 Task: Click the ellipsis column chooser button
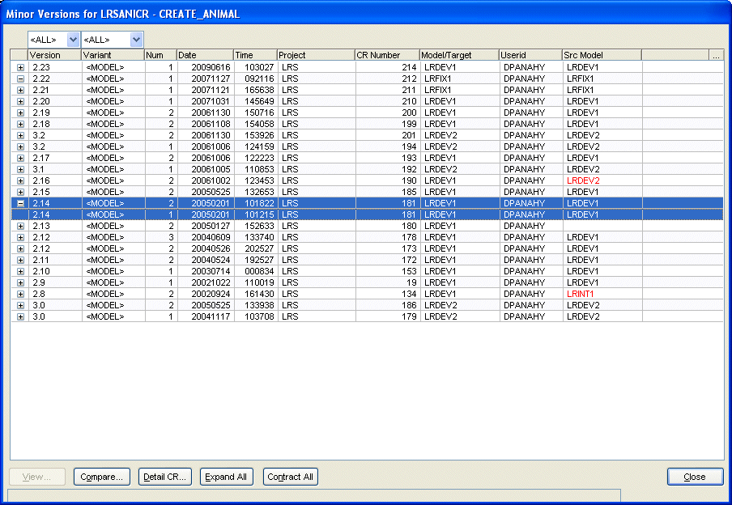[x=715, y=55]
